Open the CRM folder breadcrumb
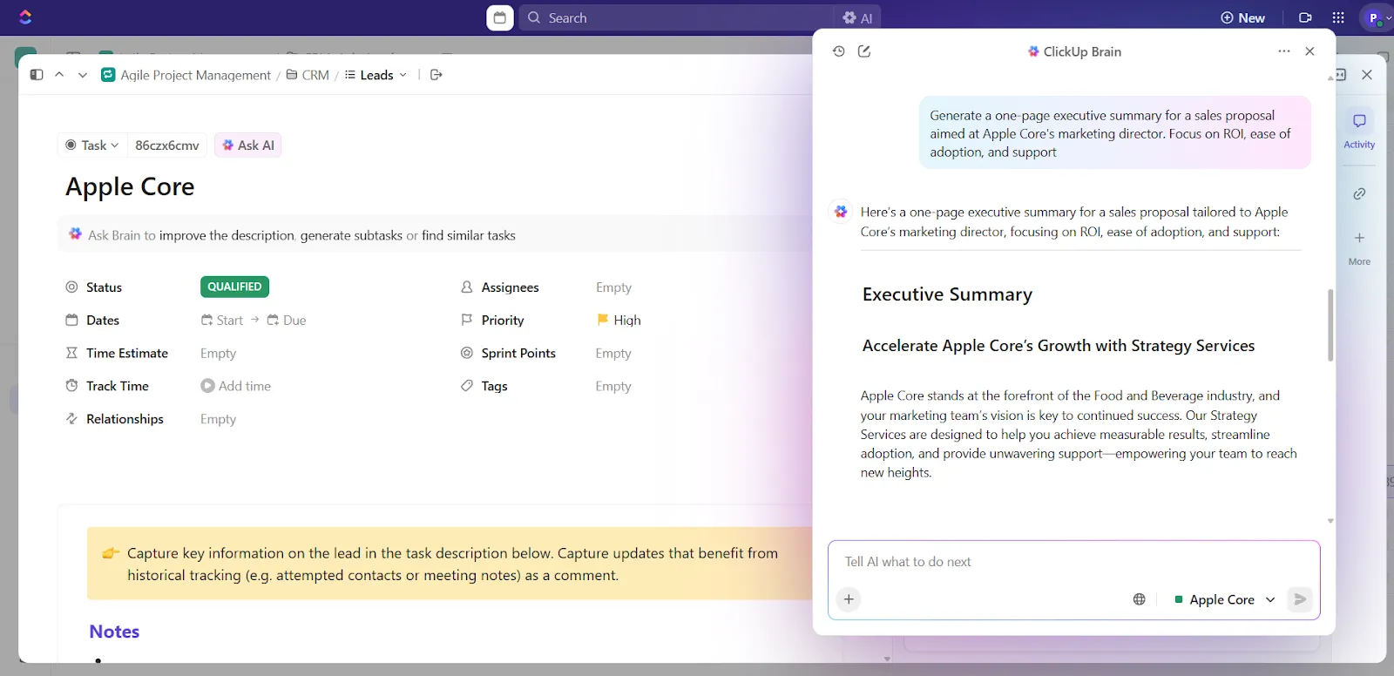The image size is (1394, 676). pos(308,75)
